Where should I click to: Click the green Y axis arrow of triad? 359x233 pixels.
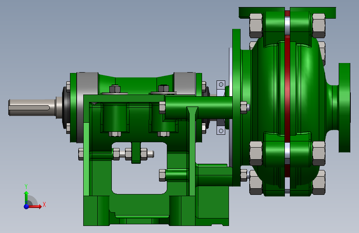(x=27, y=197)
